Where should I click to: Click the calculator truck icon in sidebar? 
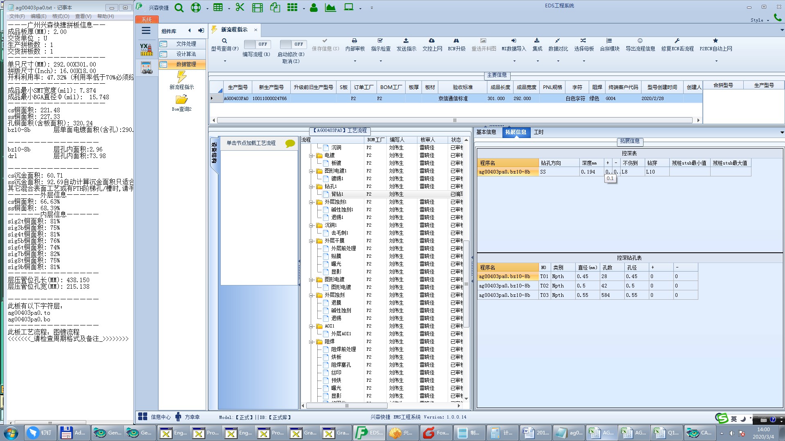pyautogui.click(x=146, y=67)
